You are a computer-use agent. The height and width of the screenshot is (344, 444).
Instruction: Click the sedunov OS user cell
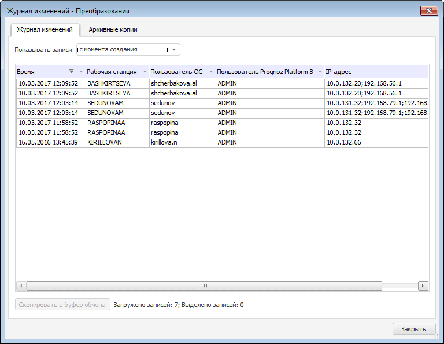pyautogui.click(x=162, y=103)
